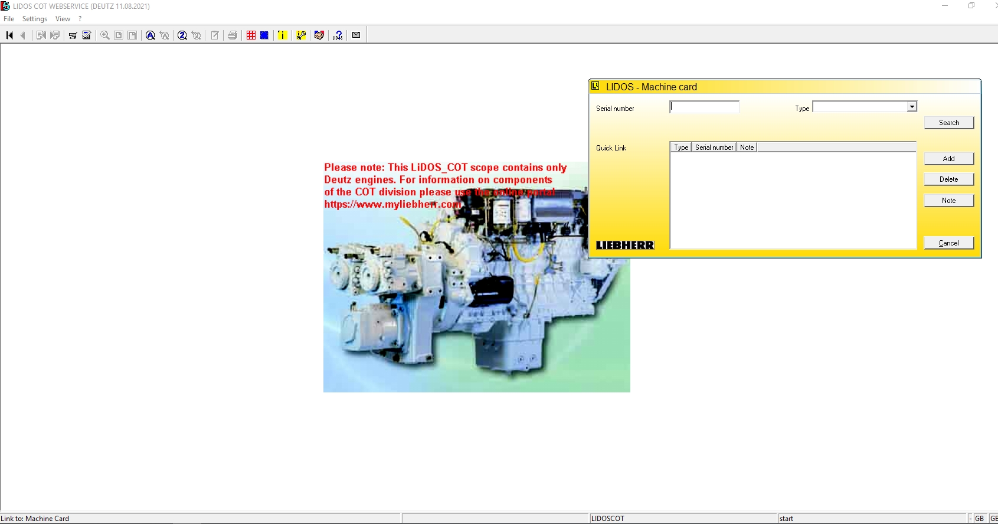998x524 pixels.
Task: Open the Settings menu
Action: tap(35, 19)
